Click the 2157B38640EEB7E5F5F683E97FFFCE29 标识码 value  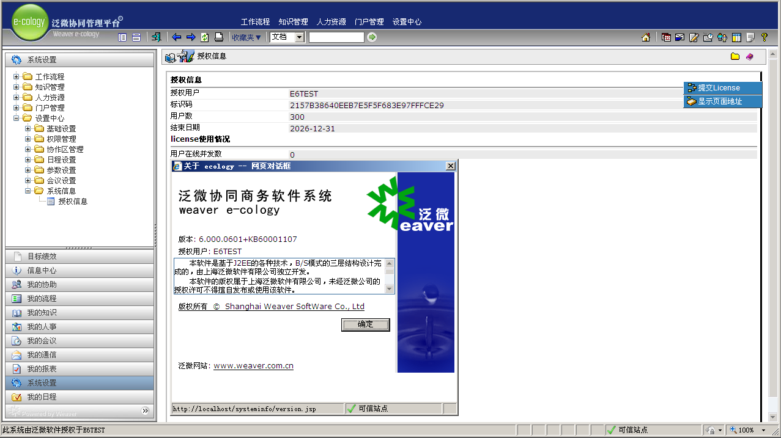pos(367,105)
